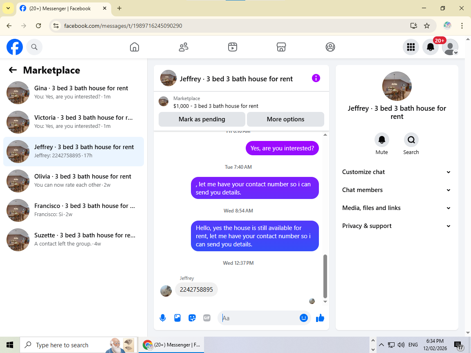
Task: Click the ENG language indicator
Action: pos(413,344)
